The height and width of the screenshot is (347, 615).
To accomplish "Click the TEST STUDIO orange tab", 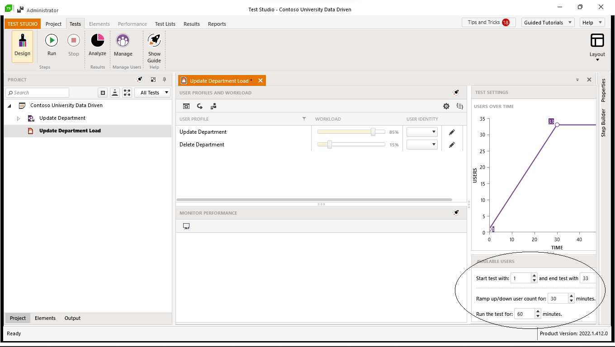I will (23, 24).
